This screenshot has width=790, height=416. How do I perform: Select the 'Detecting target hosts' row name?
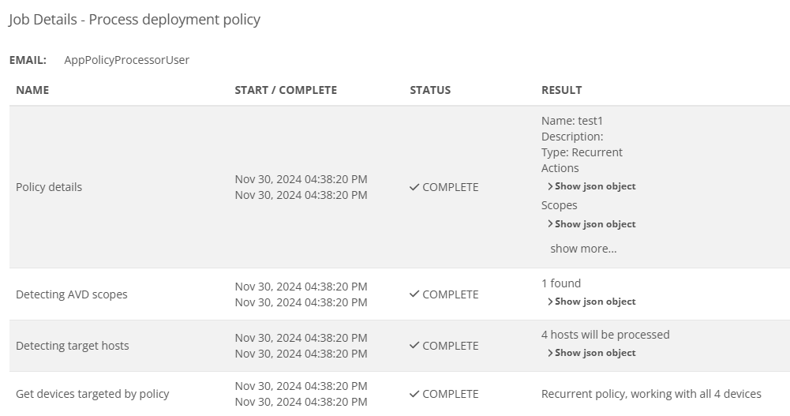pyautogui.click(x=72, y=346)
